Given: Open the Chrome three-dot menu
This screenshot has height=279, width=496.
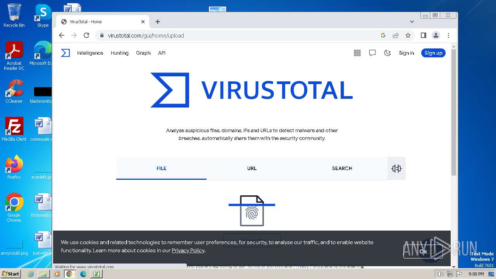Looking at the screenshot, I should click(x=448, y=35).
